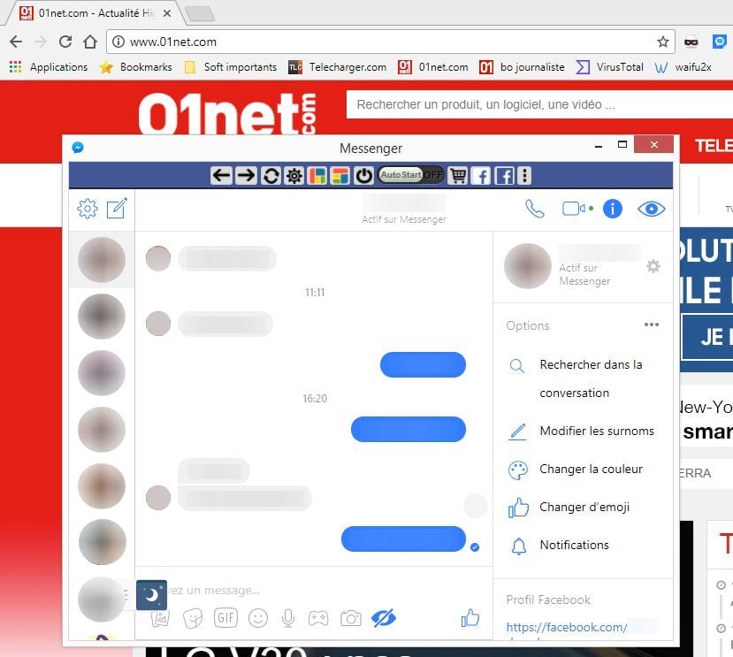Image resolution: width=733 pixels, height=657 pixels.
Task: Open the emoji smiley picker
Action: pos(257,618)
